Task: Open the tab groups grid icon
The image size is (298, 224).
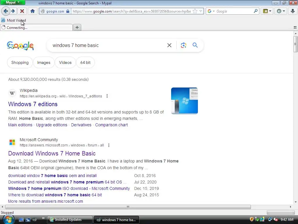Action: (295, 27)
